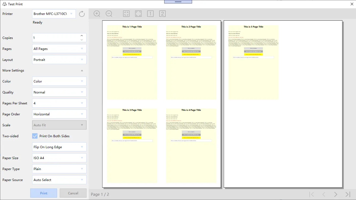Screen dimensions: 356x200
Task: Zoom in on the print preview
Action: click(x=97, y=14)
